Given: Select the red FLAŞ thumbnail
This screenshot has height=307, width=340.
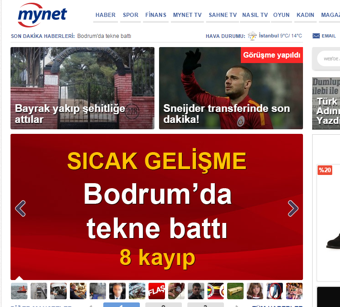Looking at the screenshot, I should pyautogui.click(x=157, y=291).
